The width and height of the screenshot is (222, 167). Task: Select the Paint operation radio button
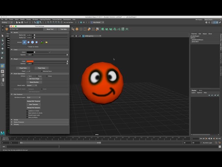[27, 76]
